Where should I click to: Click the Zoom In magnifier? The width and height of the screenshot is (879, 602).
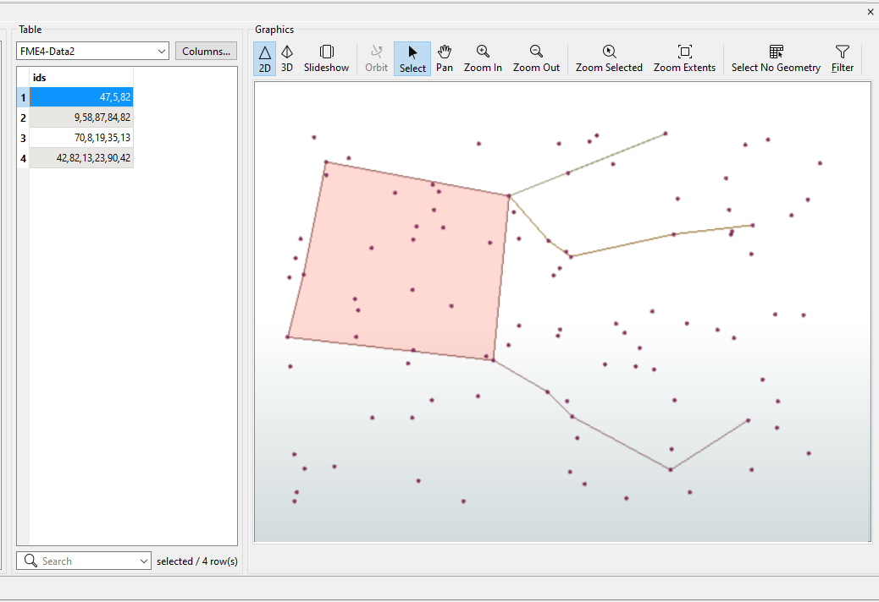pyautogui.click(x=483, y=58)
